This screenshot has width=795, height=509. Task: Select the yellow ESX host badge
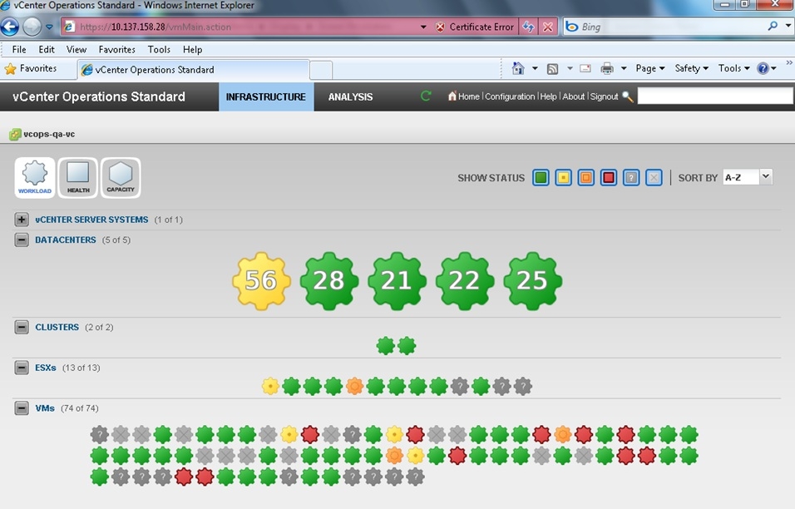(x=270, y=386)
